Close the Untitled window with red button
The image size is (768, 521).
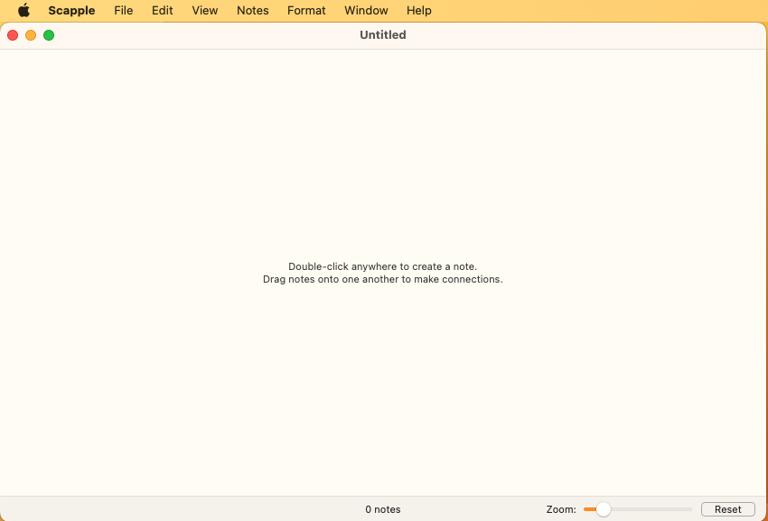(x=13, y=35)
